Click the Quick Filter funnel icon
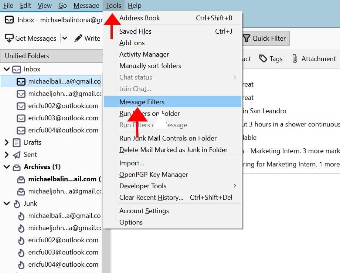Screen dimensions: 340x273 (246, 38)
